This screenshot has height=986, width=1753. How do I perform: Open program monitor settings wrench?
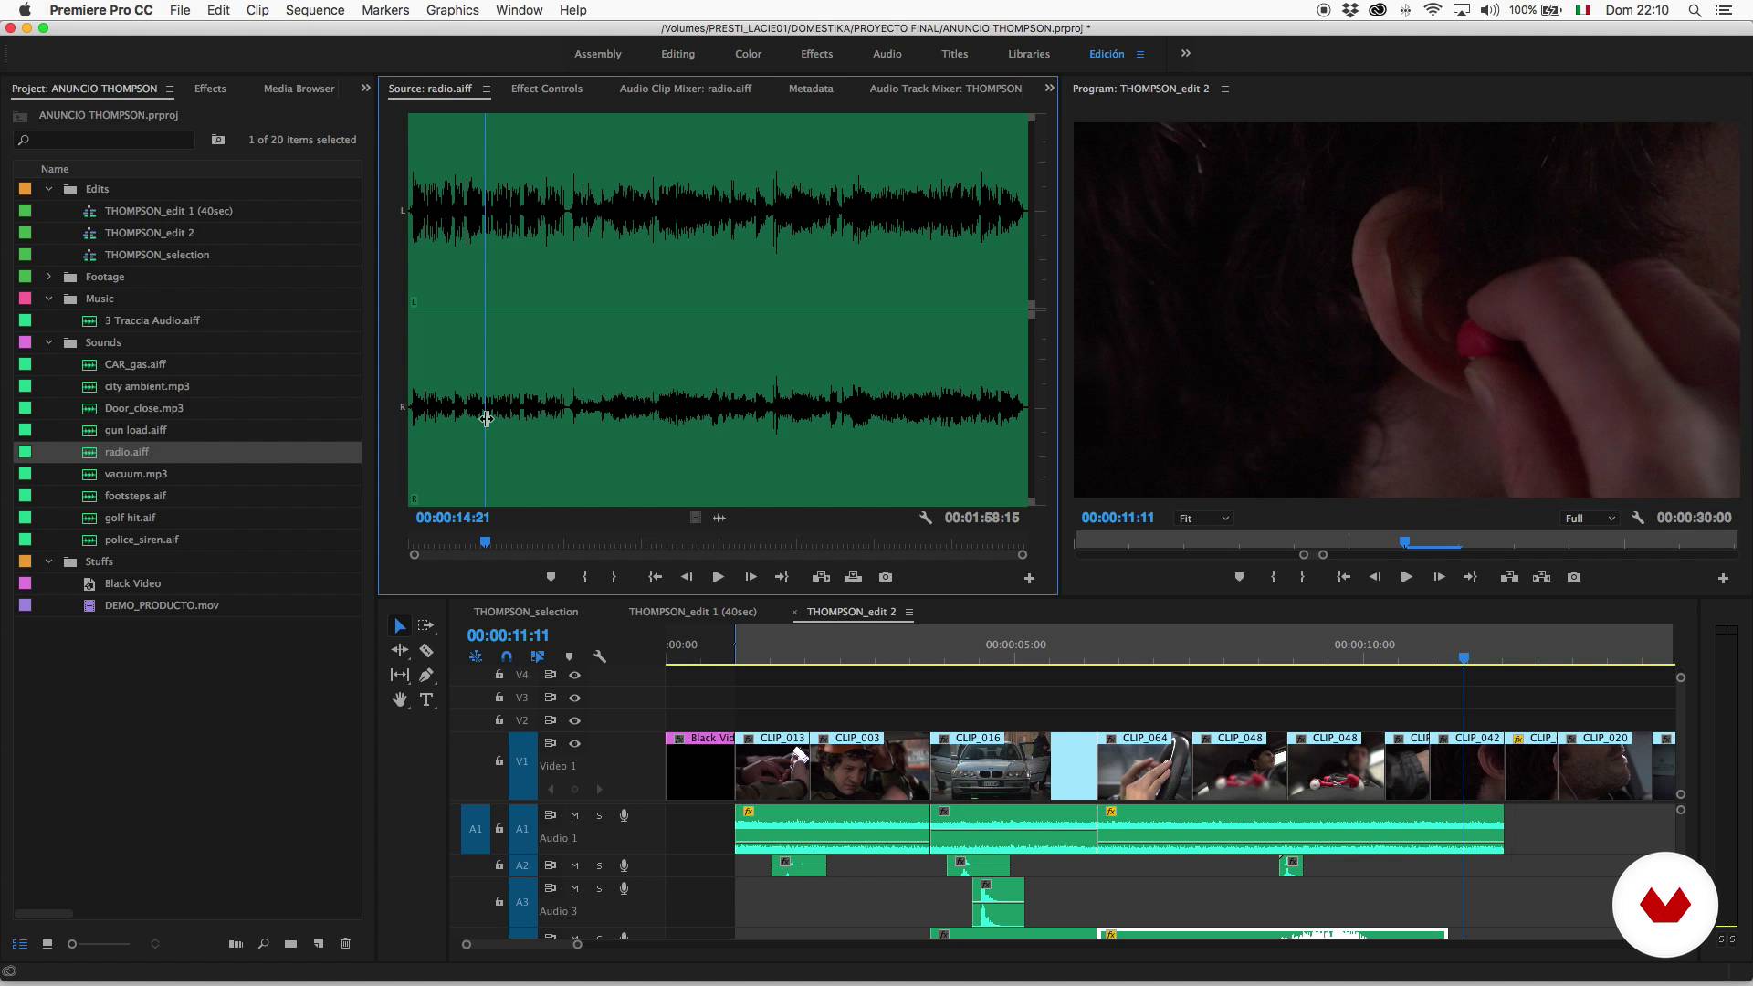pyautogui.click(x=1638, y=518)
